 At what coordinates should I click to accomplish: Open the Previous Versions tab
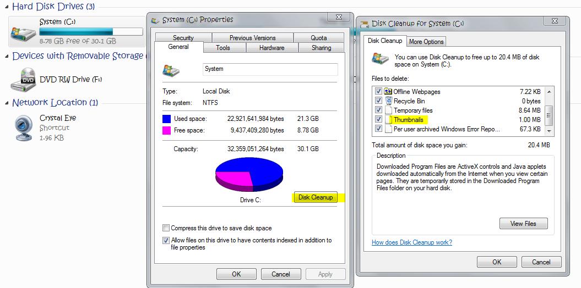(x=252, y=38)
